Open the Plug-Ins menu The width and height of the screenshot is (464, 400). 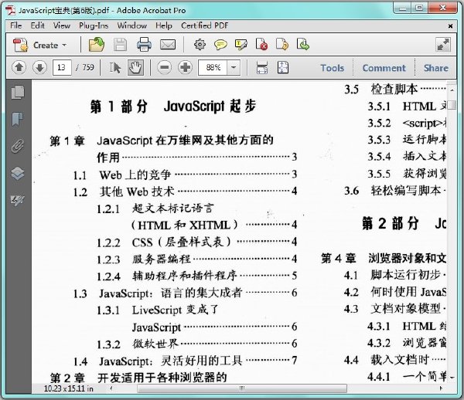tap(94, 25)
